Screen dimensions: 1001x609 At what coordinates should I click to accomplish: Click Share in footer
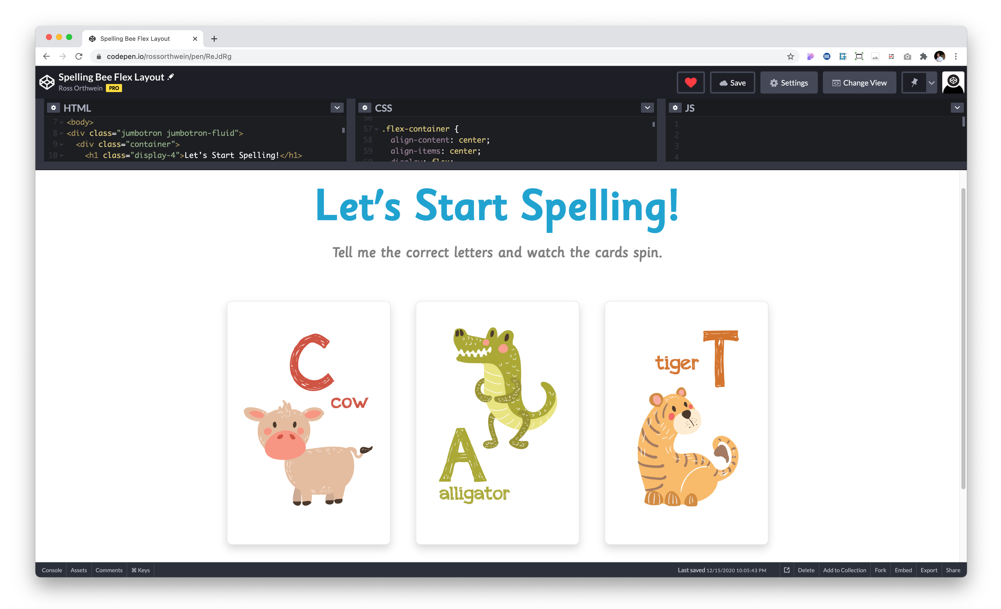coord(953,570)
